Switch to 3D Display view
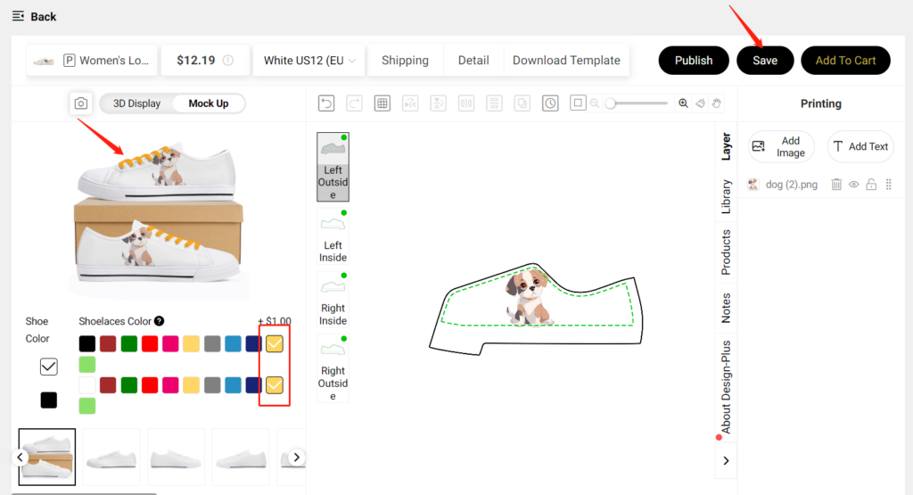The height and width of the screenshot is (495, 913). tap(136, 103)
